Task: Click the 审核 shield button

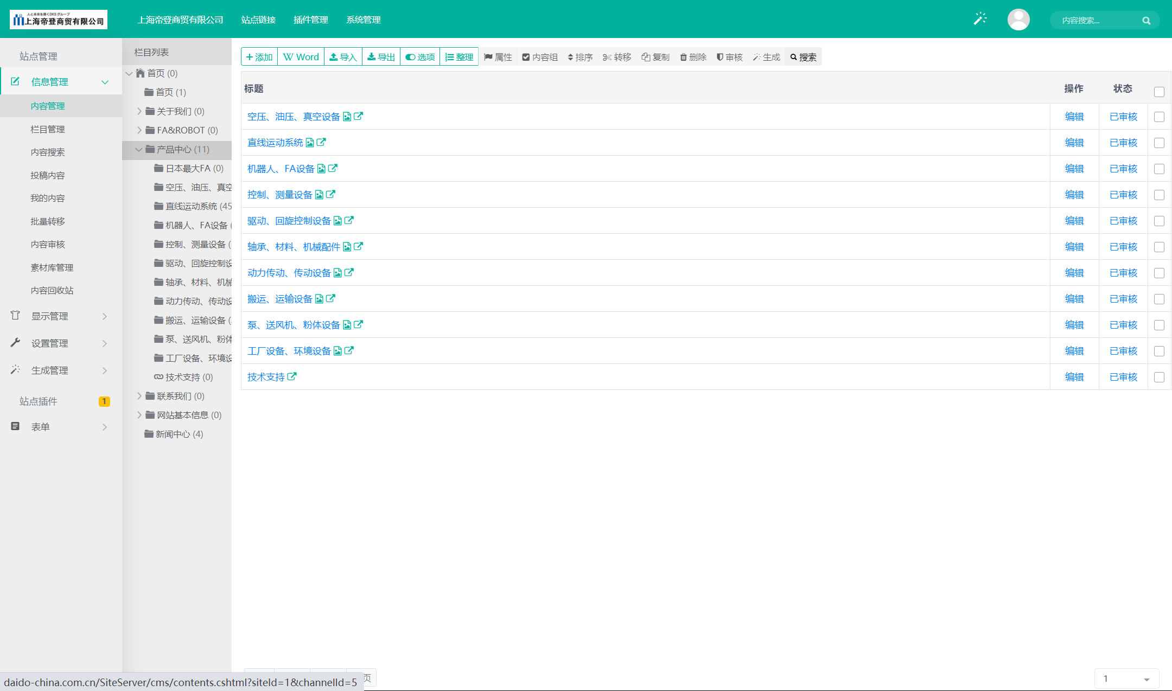Action: 729,57
